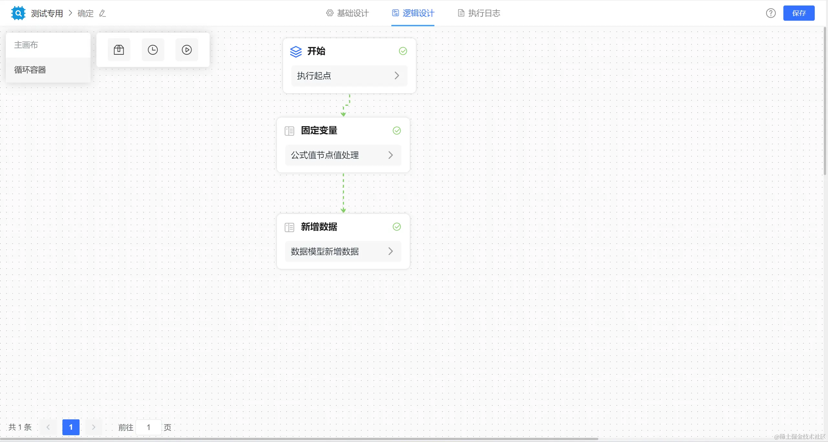Switch to the 基础设计 tab
This screenshot has width=828, height=442.
[348, 13]
